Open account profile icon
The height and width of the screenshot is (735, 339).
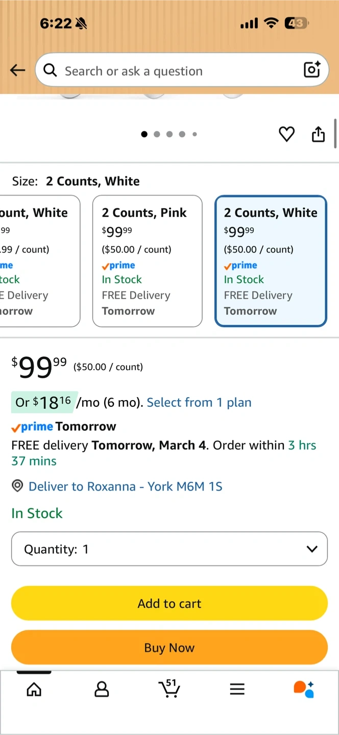click(102, 690)
